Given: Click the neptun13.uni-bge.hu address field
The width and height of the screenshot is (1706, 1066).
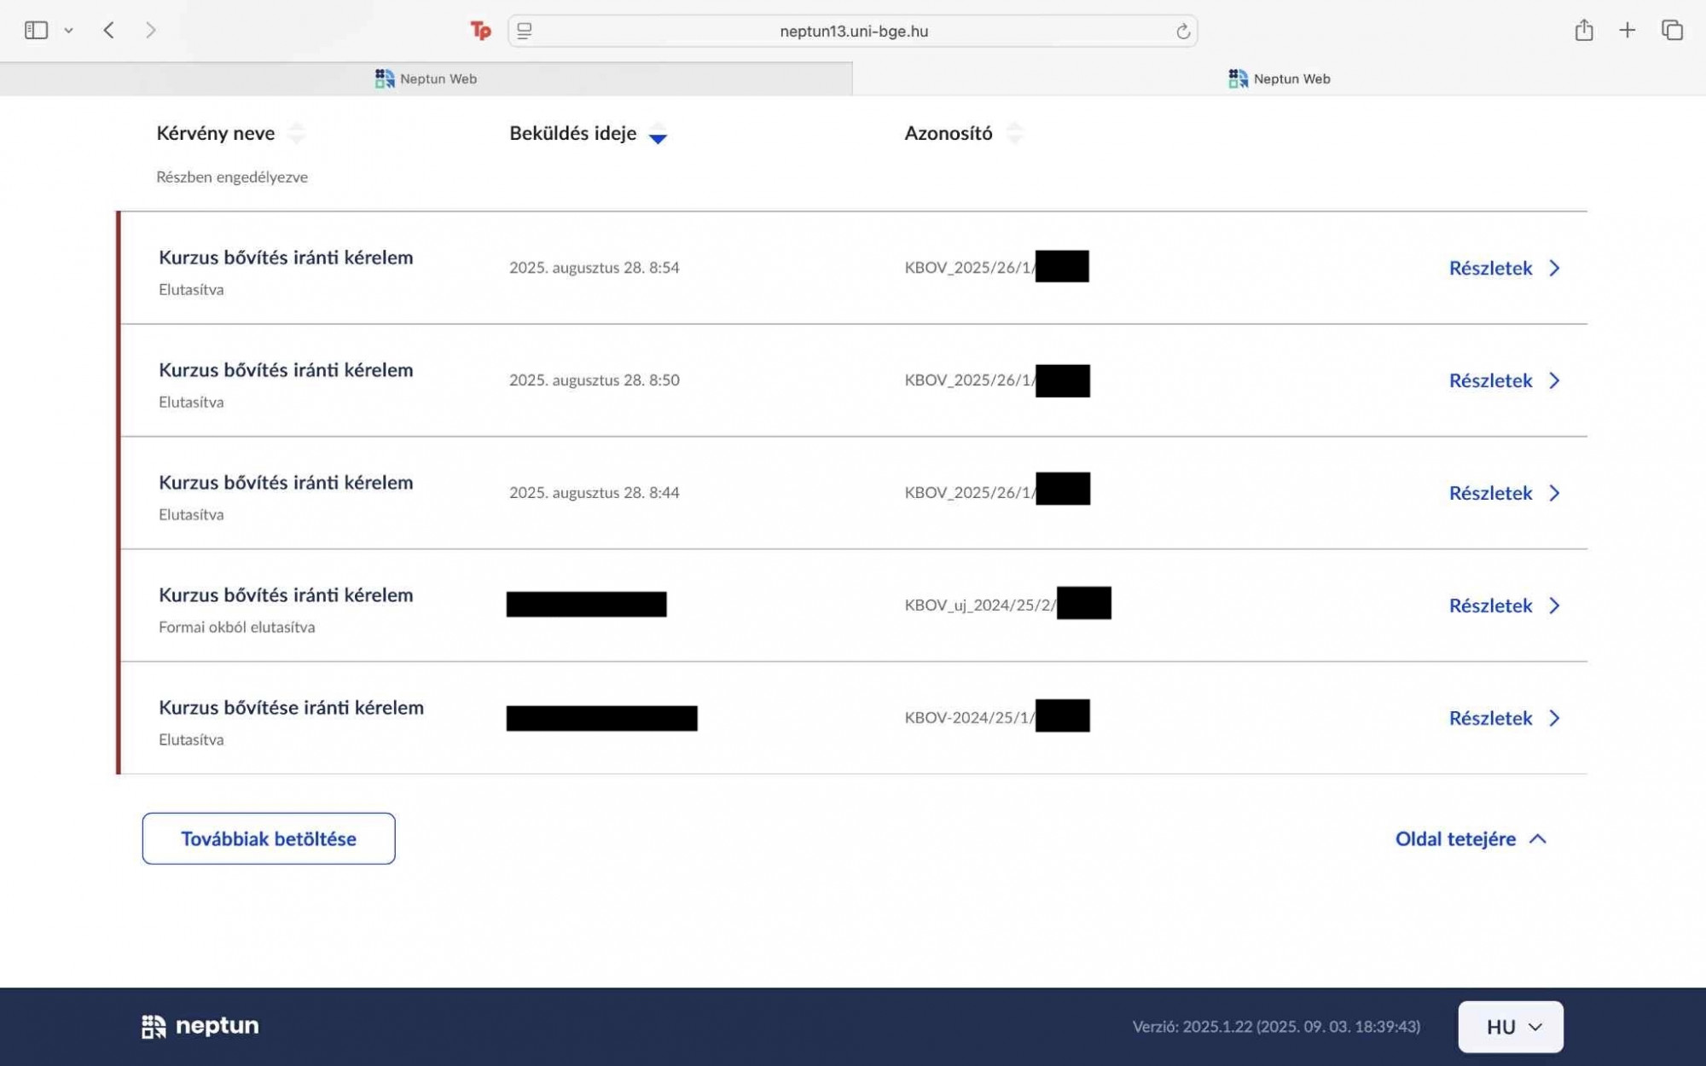Looking at the screenshot, I should (x=853, y=32).
